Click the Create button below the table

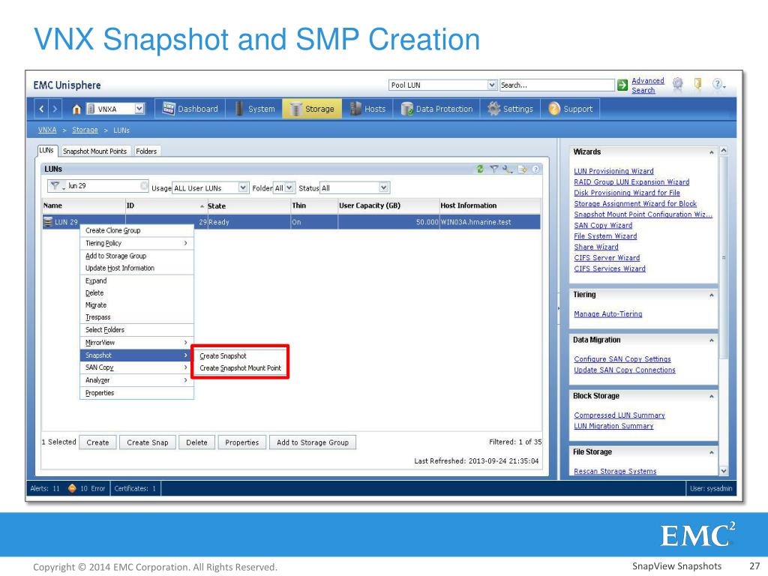click(x=98, y=442)
